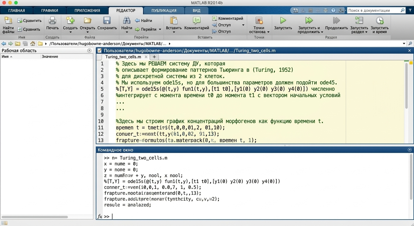This screenshot has height=226, width=414.
Task: Click the fx function browser icon
Action: pyautogui.click(x=100, y=216)
